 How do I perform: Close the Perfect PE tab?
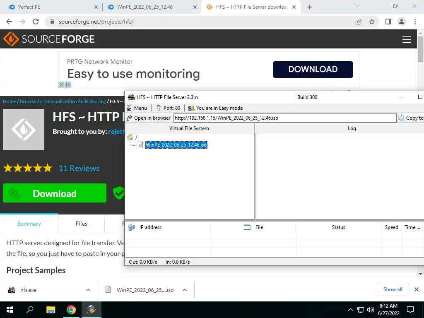[96, 7]
